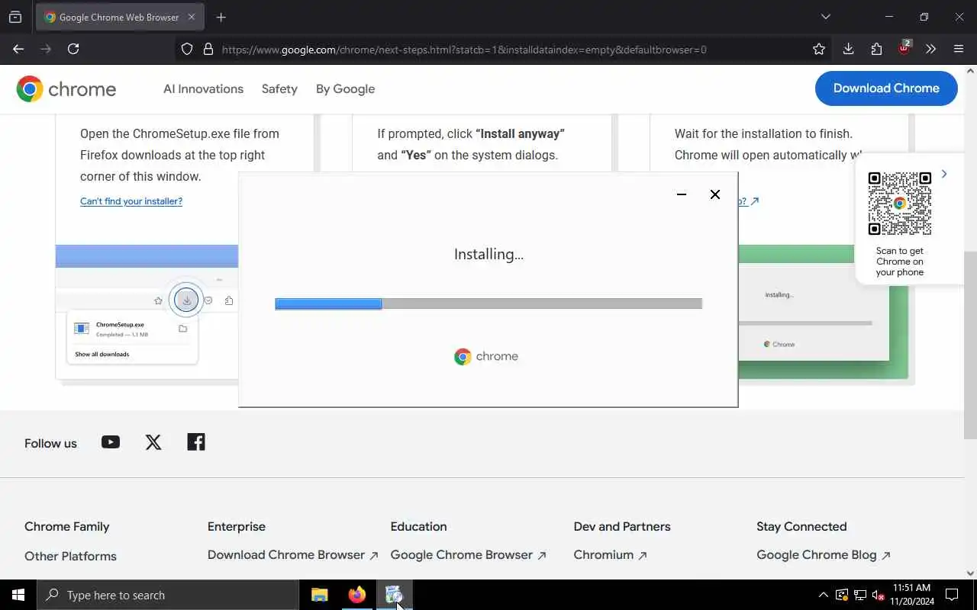Open a new browser tab
The image size is (977, 610).
tap(221, 17)
